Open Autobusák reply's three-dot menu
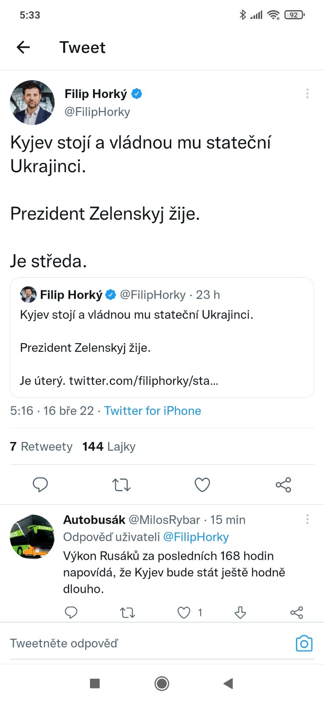 pos(307,519)
